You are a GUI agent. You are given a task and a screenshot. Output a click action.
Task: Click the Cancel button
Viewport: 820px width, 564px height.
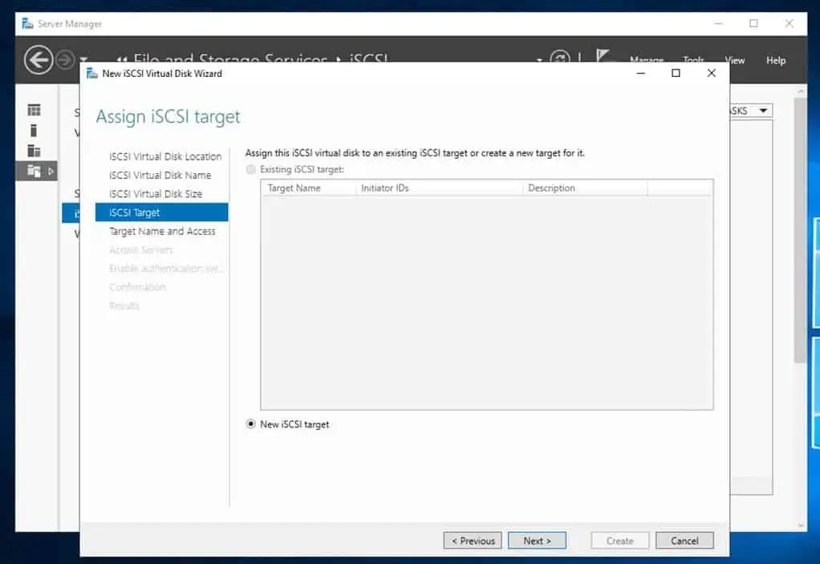click(684, 541)
